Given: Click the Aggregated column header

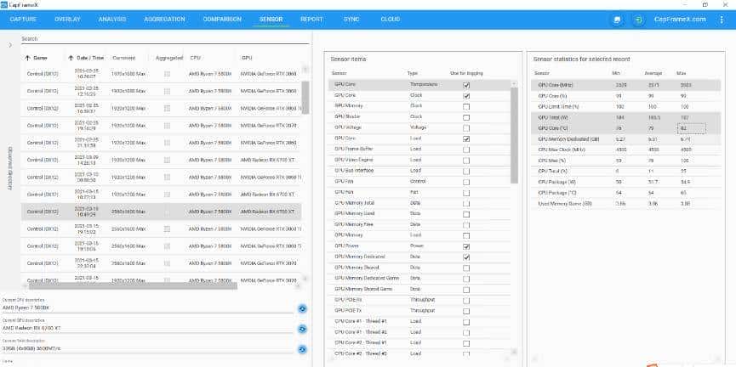Looking at the screenshot, I should pyautogui.click(x=169, y=58).
